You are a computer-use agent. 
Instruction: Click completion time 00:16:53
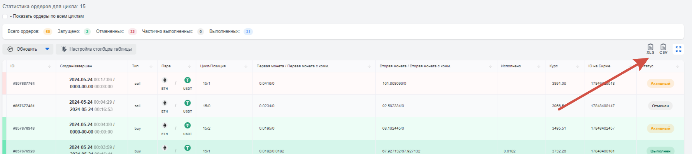[103, 110]
